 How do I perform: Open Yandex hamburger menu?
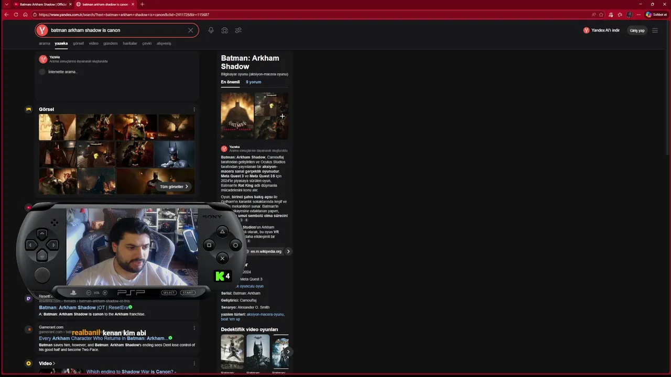(x=655, y=30)
